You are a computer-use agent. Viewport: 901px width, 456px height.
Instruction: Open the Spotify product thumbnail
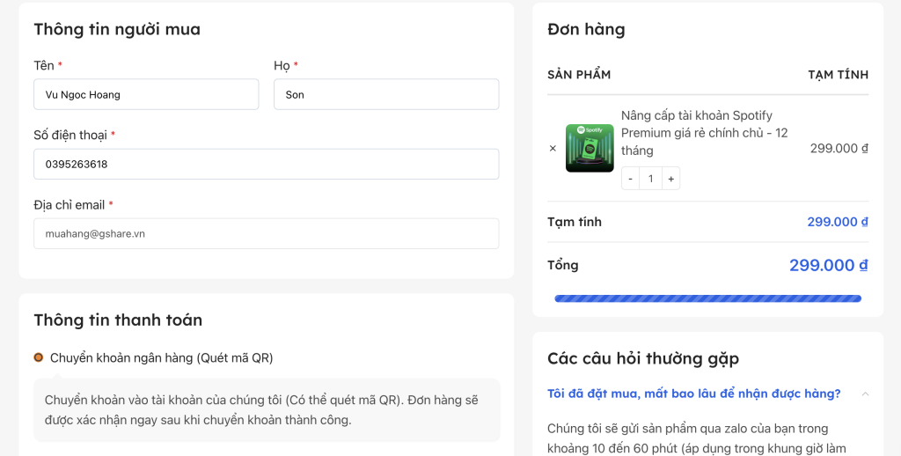point(590,148)
